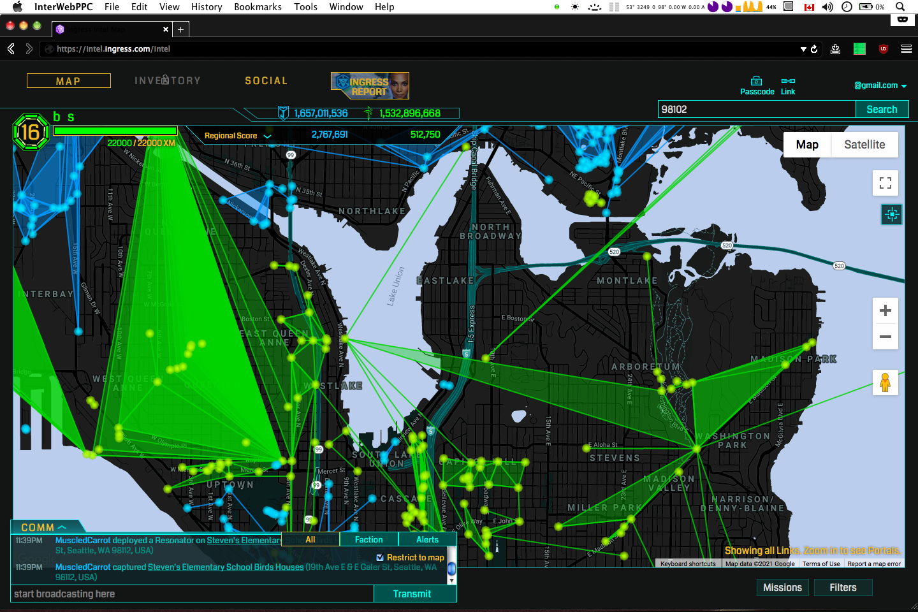Open the Ingress Report banner
The width and height of the screenshot is (918, 612).
pyautogui.click(x=370, y=85)
